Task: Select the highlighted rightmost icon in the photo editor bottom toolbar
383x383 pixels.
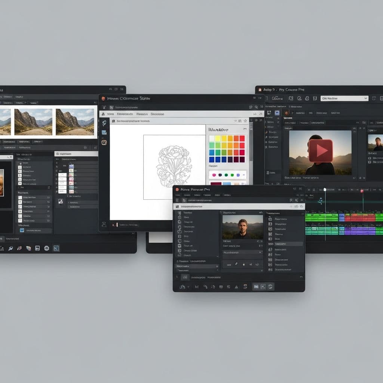Action: coord(56,248)
